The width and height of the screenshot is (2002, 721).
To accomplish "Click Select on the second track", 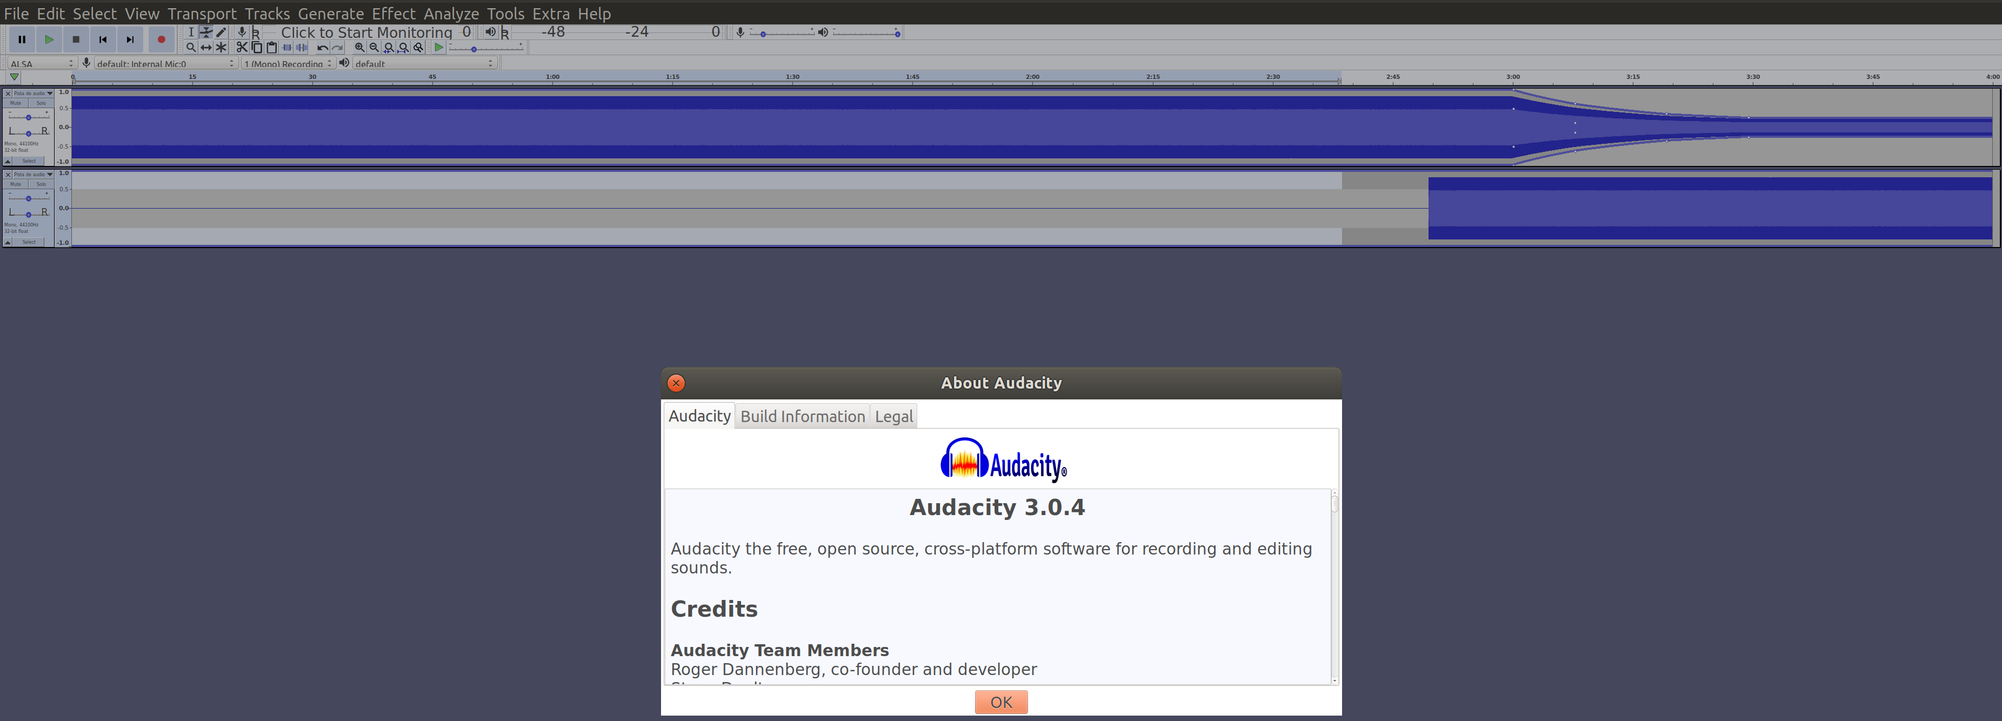I will (28, 242).
